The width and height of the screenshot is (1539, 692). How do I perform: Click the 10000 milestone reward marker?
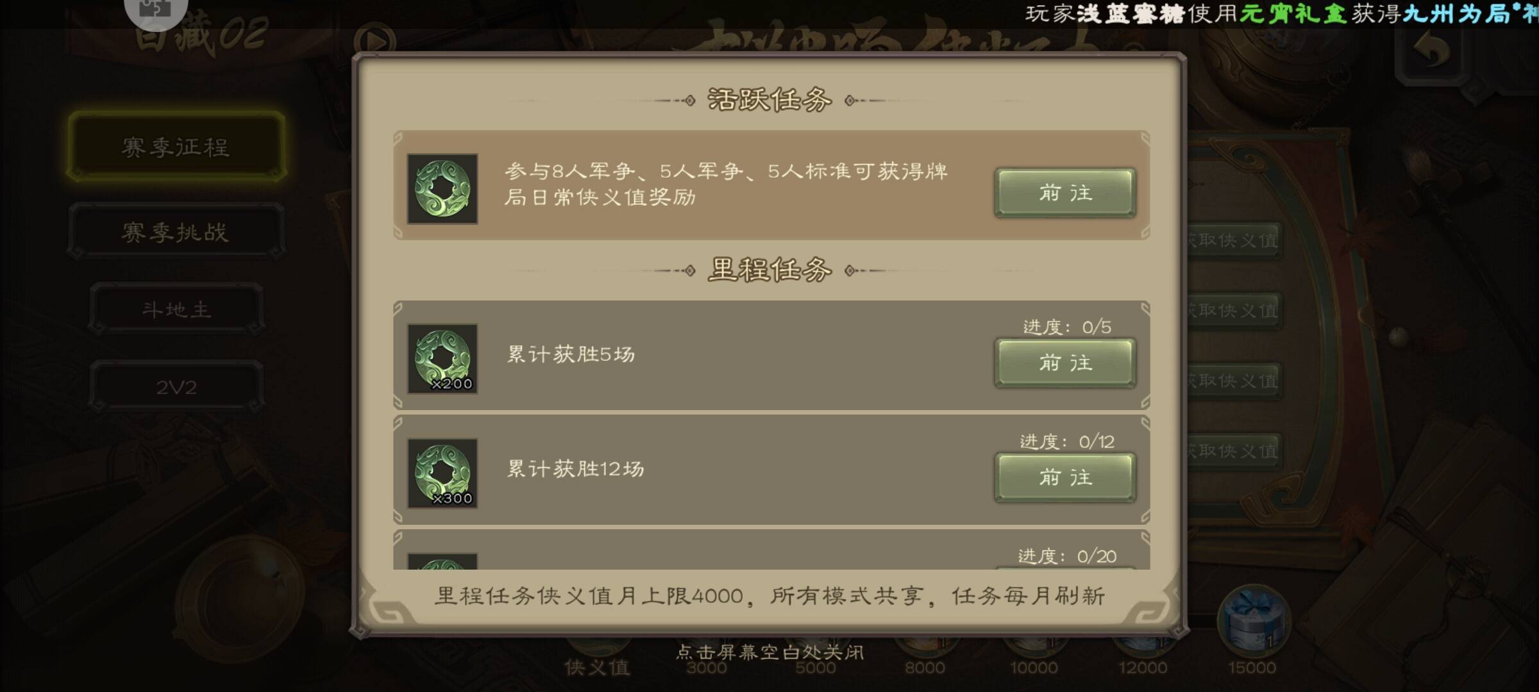pyautogui.click(x=1034, y=667)
